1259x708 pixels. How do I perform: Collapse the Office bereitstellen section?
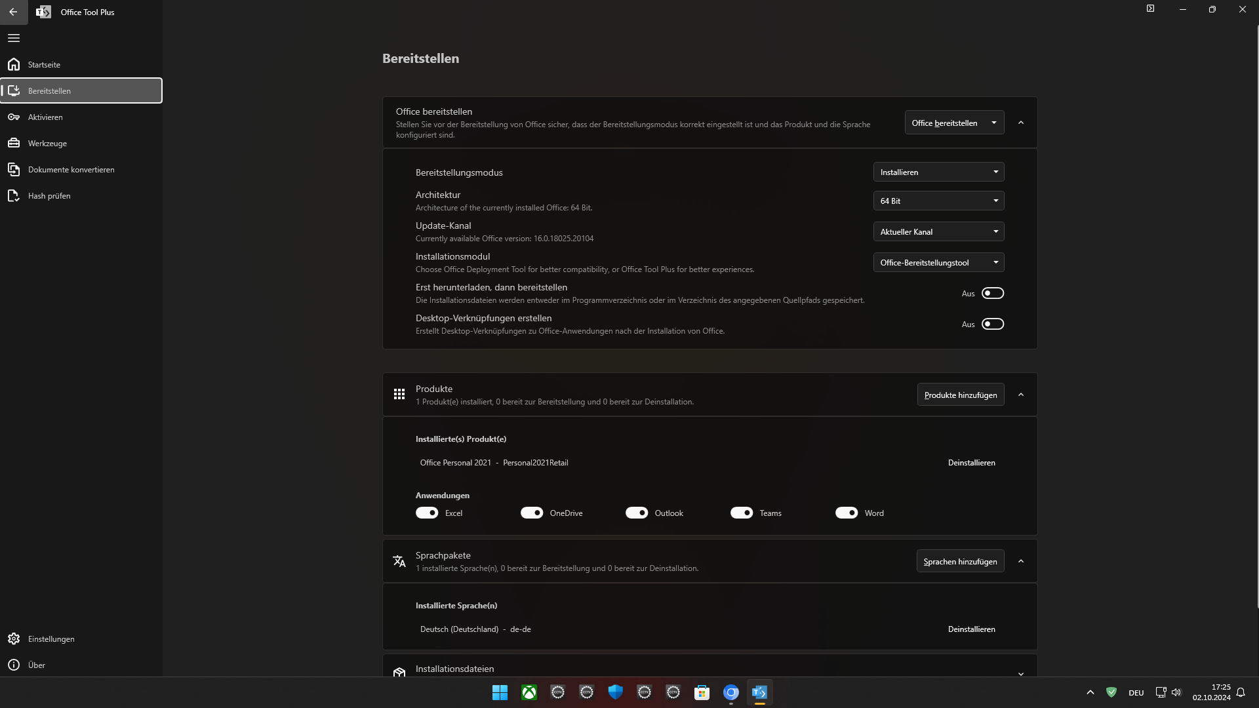point(1021,123)
